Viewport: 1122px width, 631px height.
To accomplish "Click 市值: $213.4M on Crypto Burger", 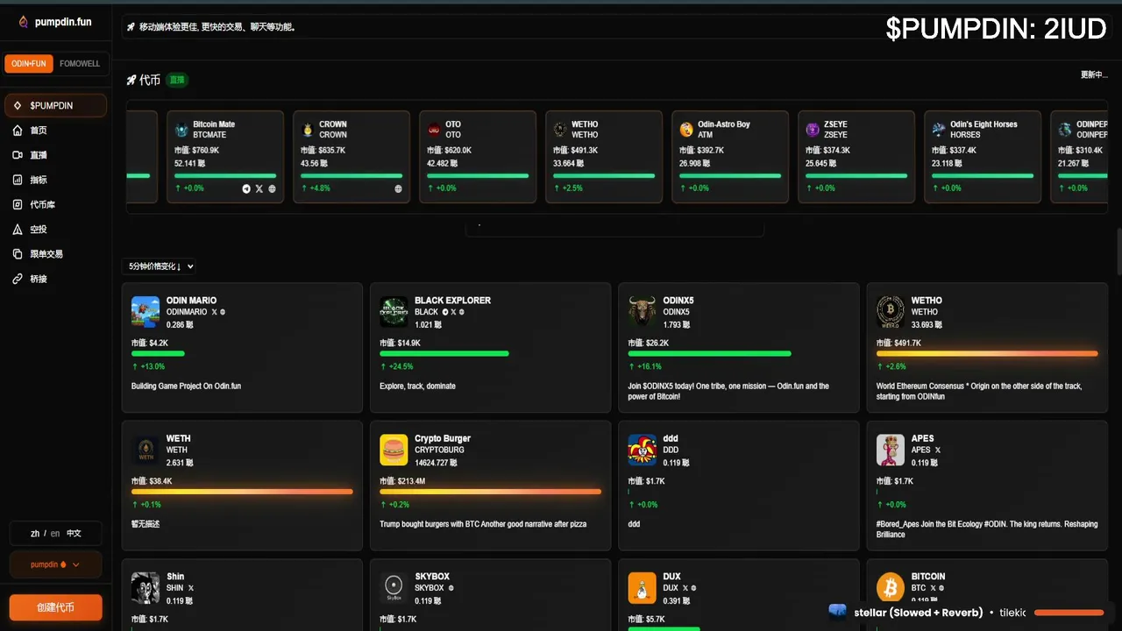I will 402,481.
